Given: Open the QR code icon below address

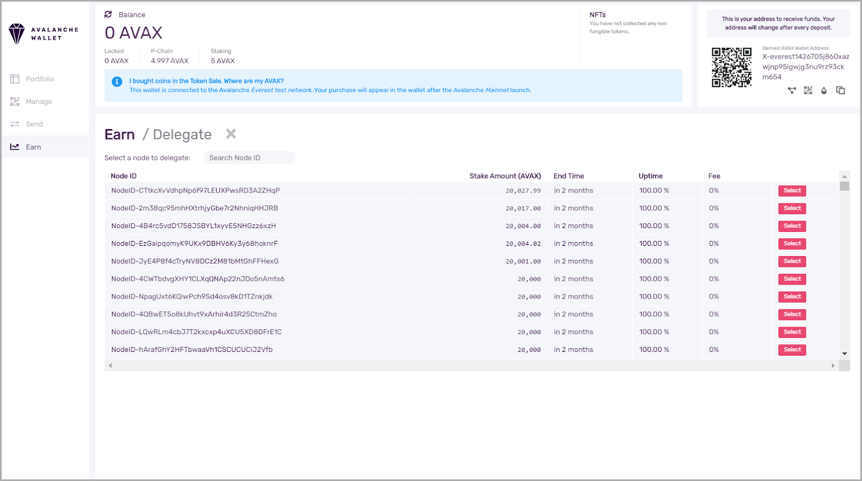Looking at the screenshot, I should 808,90.
